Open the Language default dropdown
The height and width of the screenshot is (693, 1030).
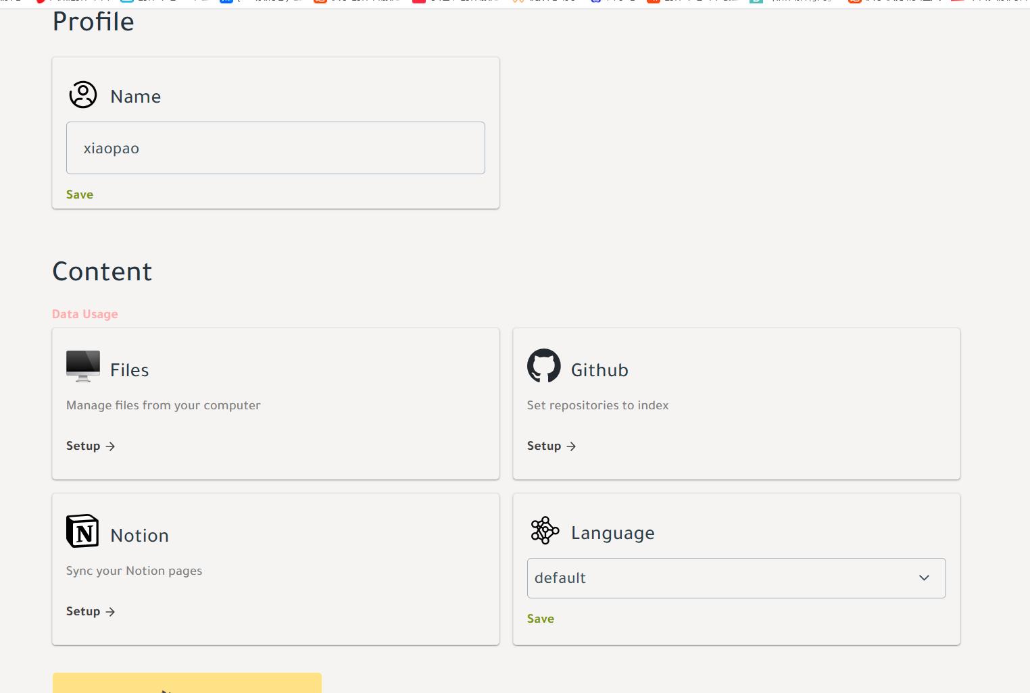pyautogui.click(x=736, y=578)
